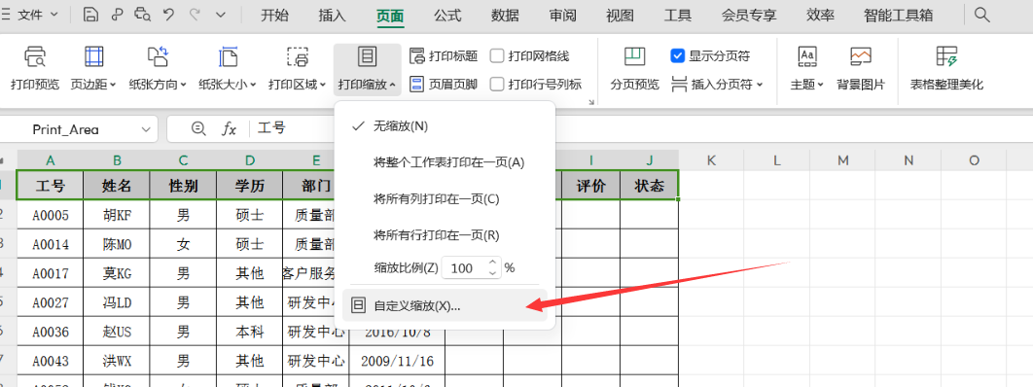The height and width of the screenshot is (387, 1033).
Task: Click the search magnifier icon in the tab bar
Action: click(x=982, y=15)
